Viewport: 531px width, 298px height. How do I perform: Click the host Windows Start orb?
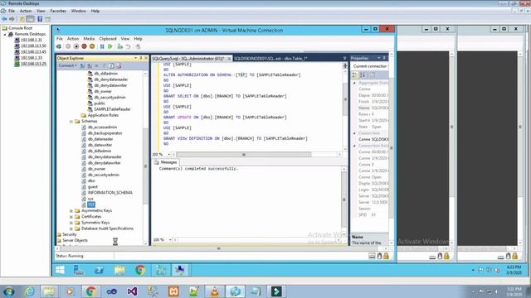tap(8, 291)
